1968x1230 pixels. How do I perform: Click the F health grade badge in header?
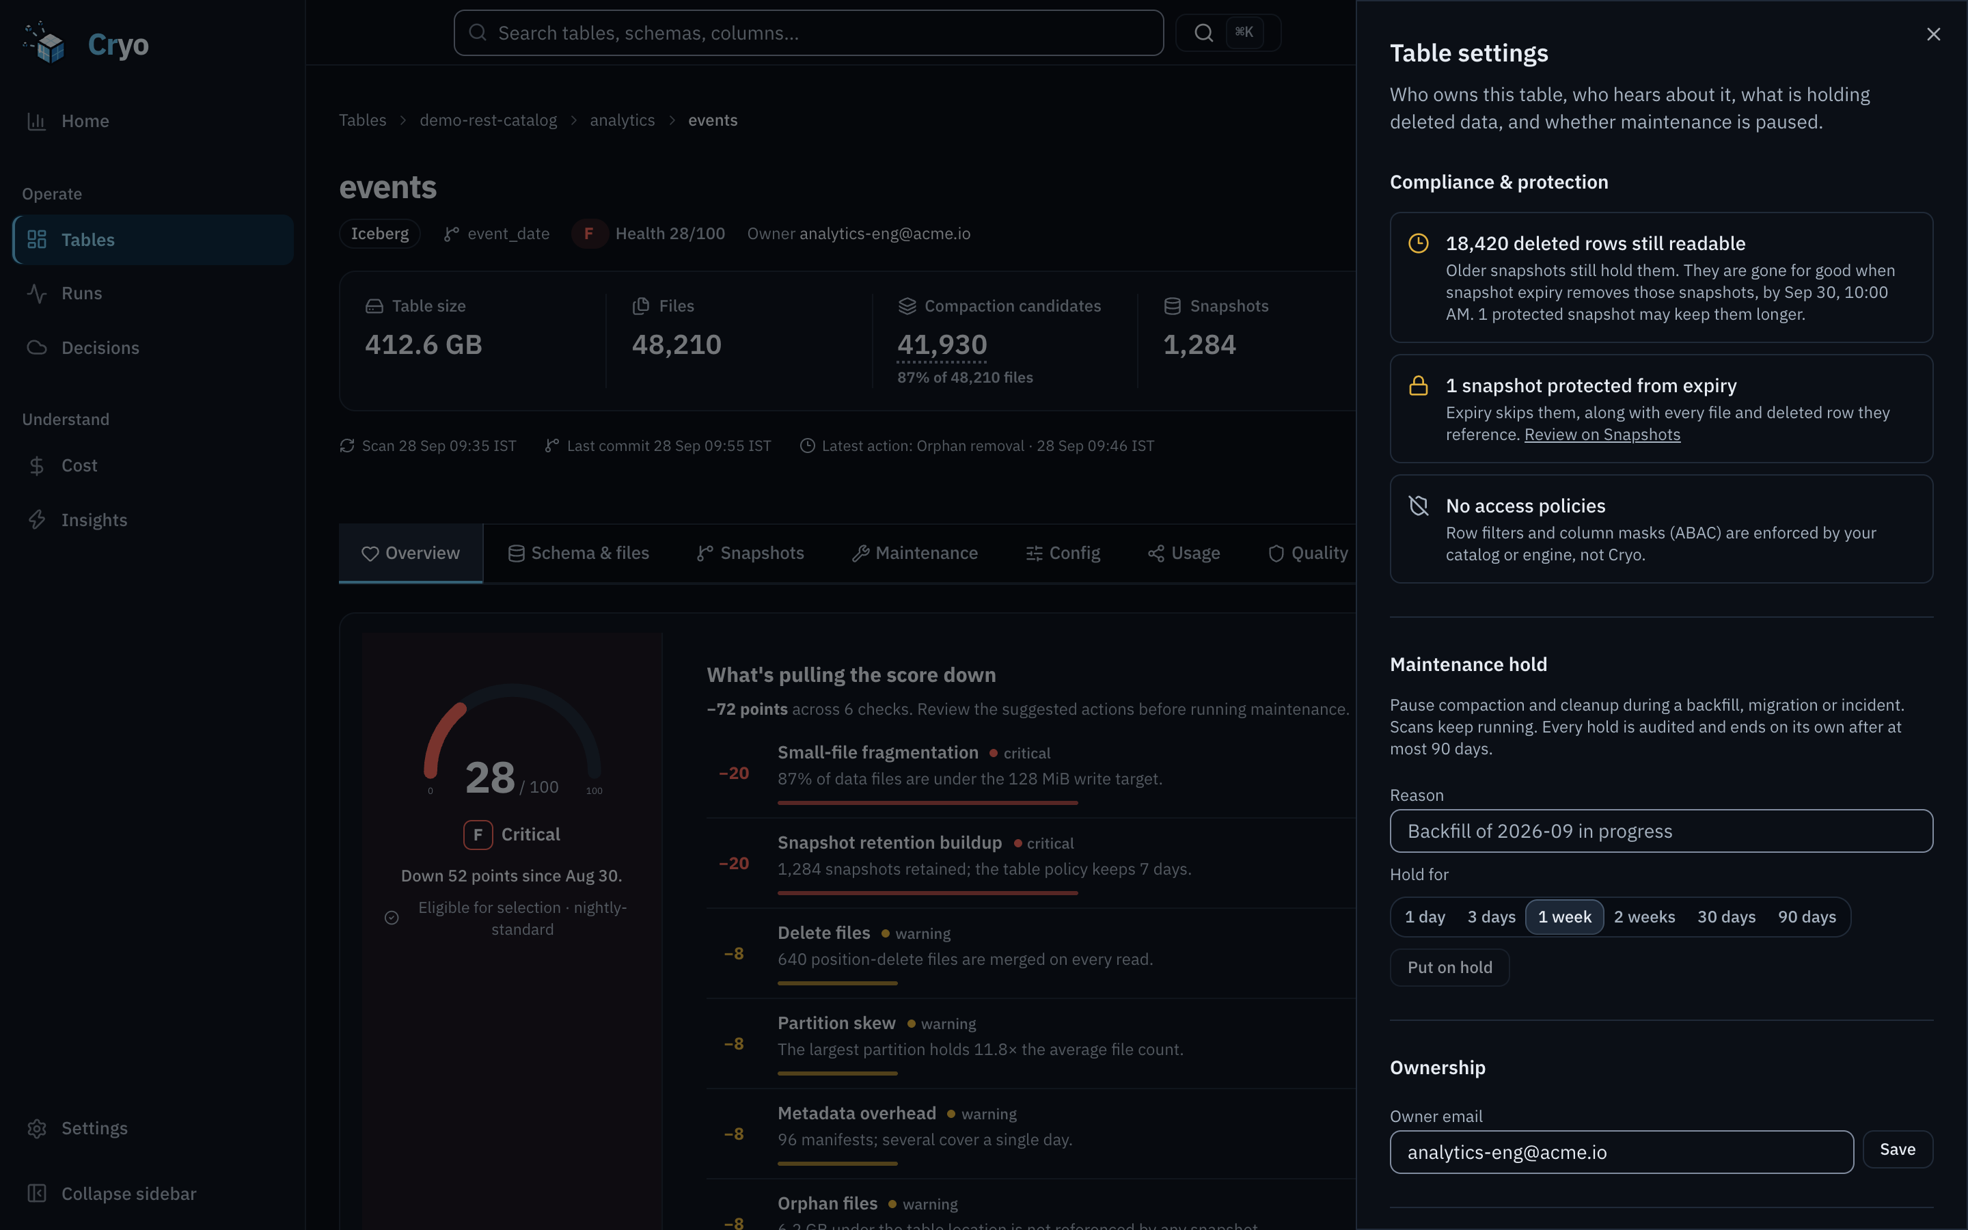pyautogui.click(x=589, y=234)
